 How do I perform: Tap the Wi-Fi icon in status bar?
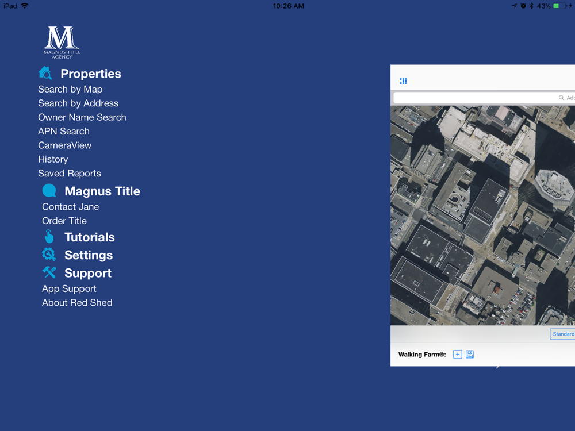coord(25,6)
